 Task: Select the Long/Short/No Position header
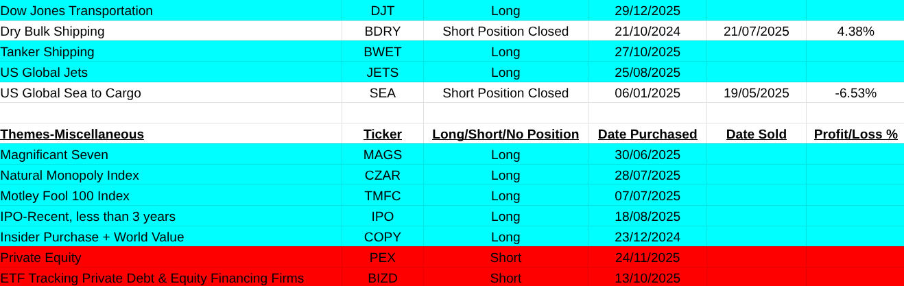click(505, 134)
